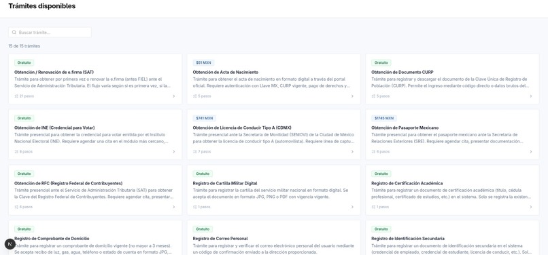Click Gratuito badge on INE card
The width and height of the screenshot is (548, 255).
pos(24,118)
